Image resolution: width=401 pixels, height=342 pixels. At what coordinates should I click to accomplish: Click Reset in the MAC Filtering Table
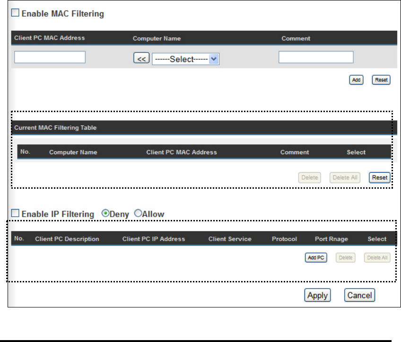[380, 177]
